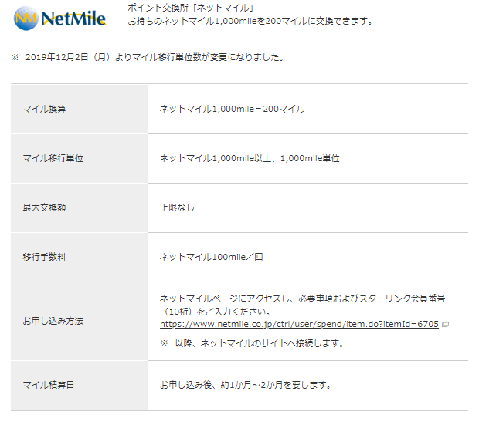Select the heading ポイント交換所「ネットマイル」

(x=191, y=8)
